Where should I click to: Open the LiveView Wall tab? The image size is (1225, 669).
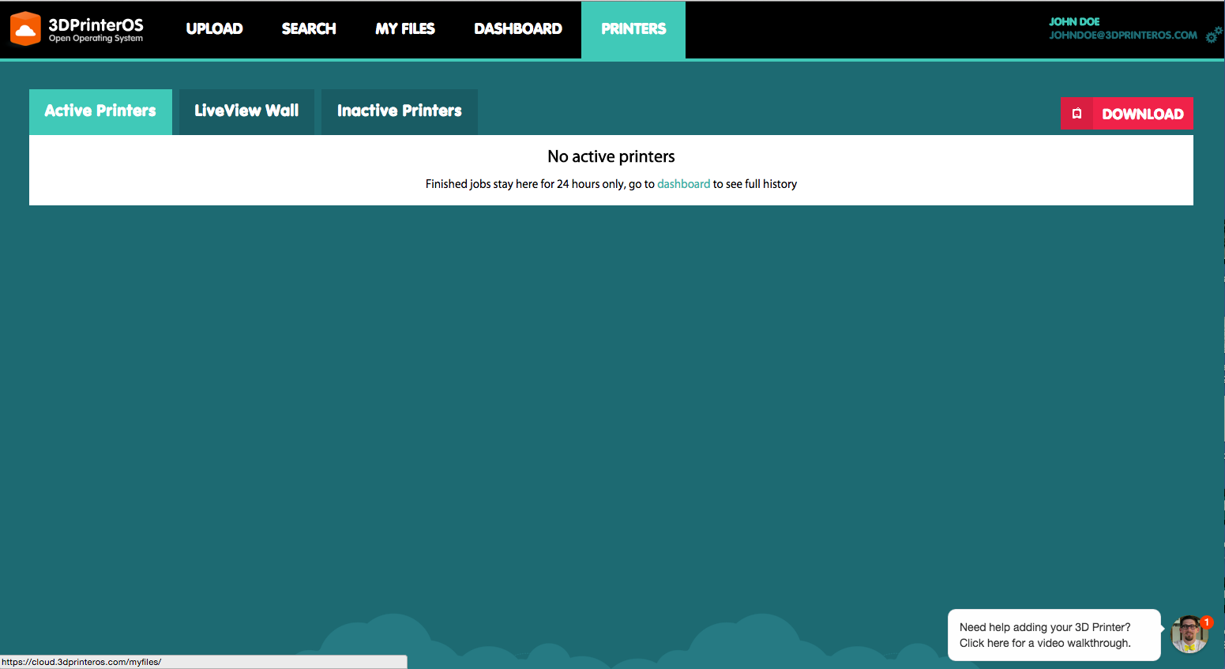pos(246,111)
